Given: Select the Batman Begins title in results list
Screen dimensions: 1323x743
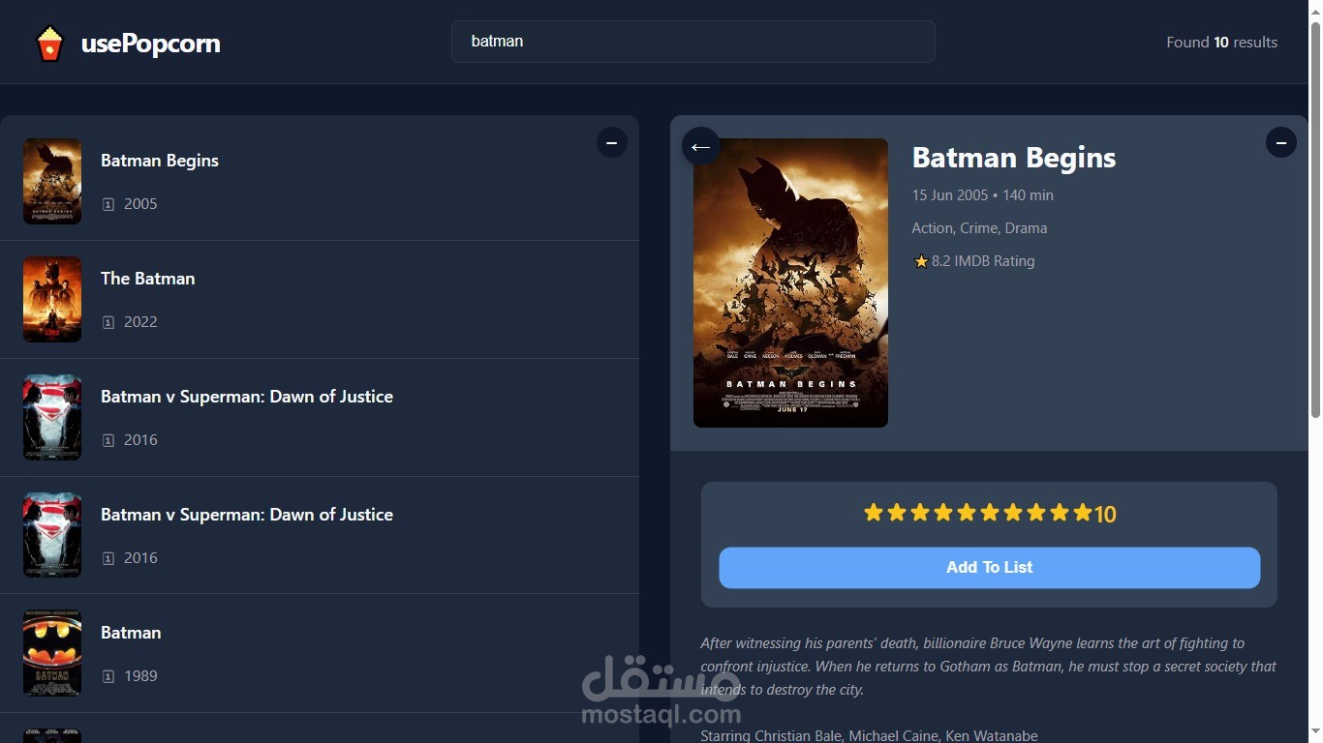Looking at the screenshot, I should (x=160, y=161).
